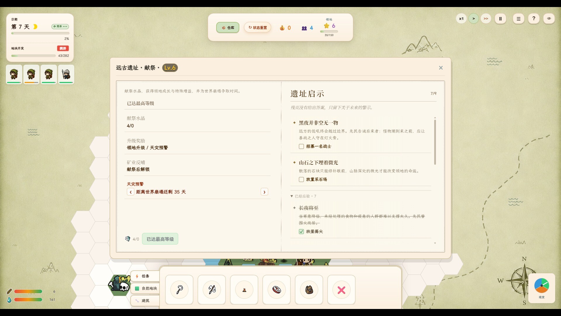Go to previous 天灾预警 entry with left arrow
The width and height of the screenshot is (561, 316).
coord(131,192)
